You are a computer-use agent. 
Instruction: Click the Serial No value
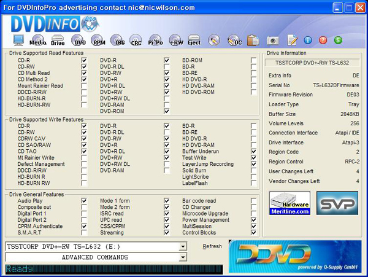[336, 85]
